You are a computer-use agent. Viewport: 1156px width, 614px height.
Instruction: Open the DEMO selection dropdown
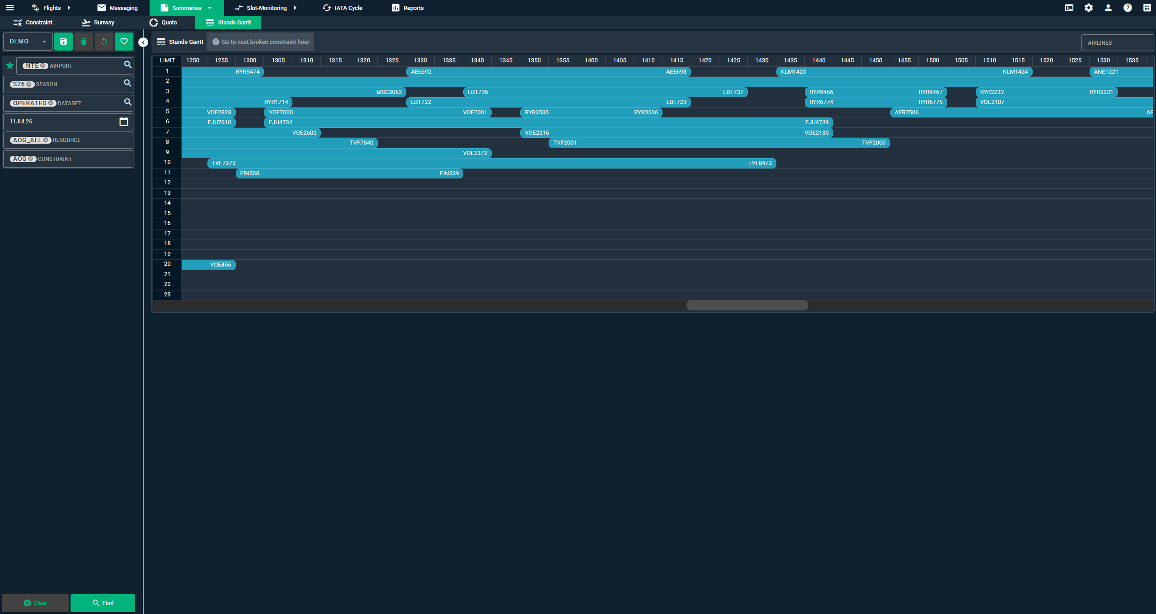[27, 41]
